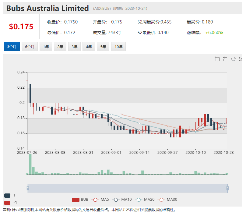Activate the area zoom tool icon
246x216 pixels.
(x=217, y=59)
